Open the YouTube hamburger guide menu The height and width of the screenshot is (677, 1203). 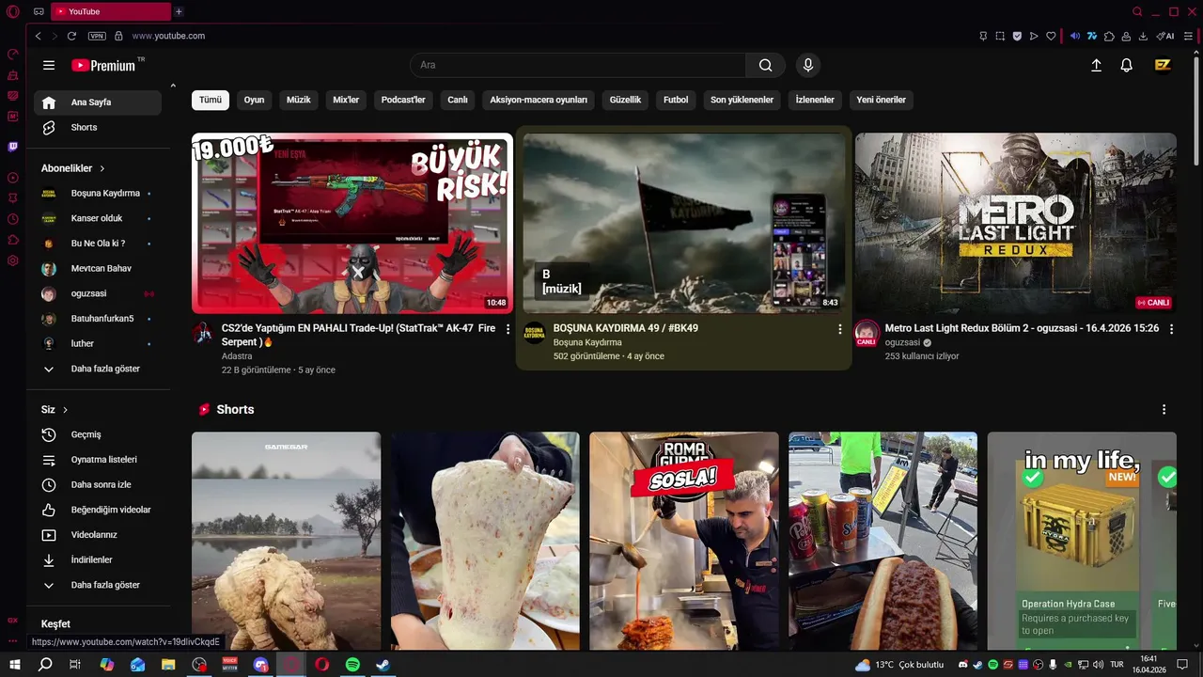(x=49, y=65)
